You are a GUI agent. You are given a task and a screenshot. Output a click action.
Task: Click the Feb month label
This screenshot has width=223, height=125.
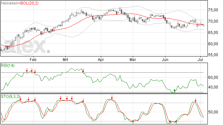33,59
